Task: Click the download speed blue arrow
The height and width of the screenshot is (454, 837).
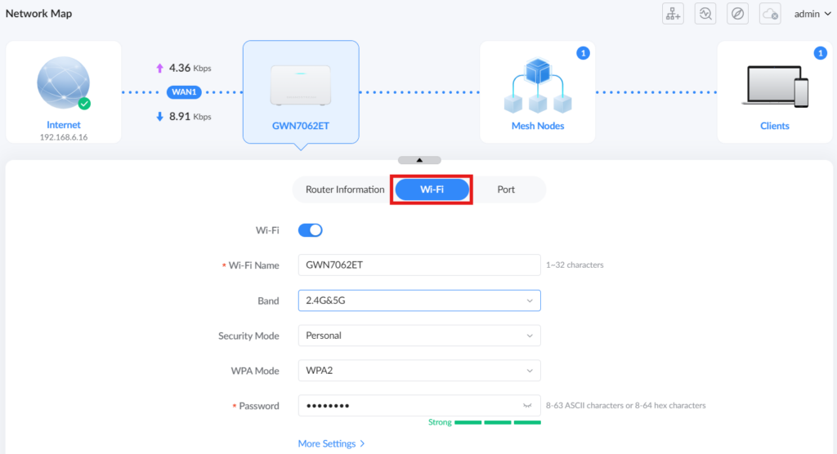Action: coord(159,116)
